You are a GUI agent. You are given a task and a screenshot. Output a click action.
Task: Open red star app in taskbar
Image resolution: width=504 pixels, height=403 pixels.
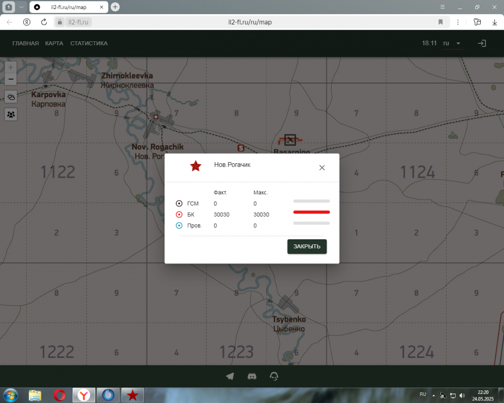tap(133, 395)
